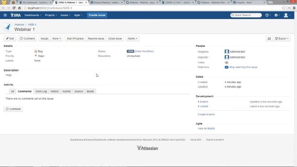Click the Edit button
This screenshot has height=167, width=297.
(x=10, y=39)
